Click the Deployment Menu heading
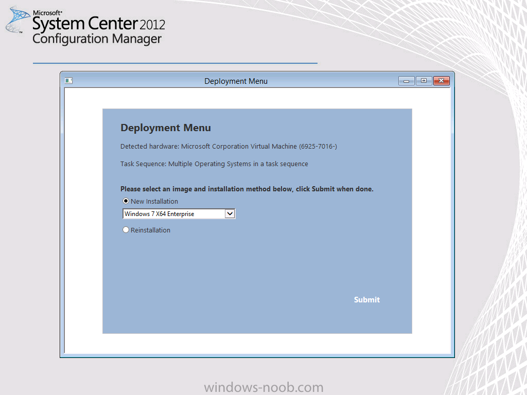Screen dimensions: 527x395 166,128
